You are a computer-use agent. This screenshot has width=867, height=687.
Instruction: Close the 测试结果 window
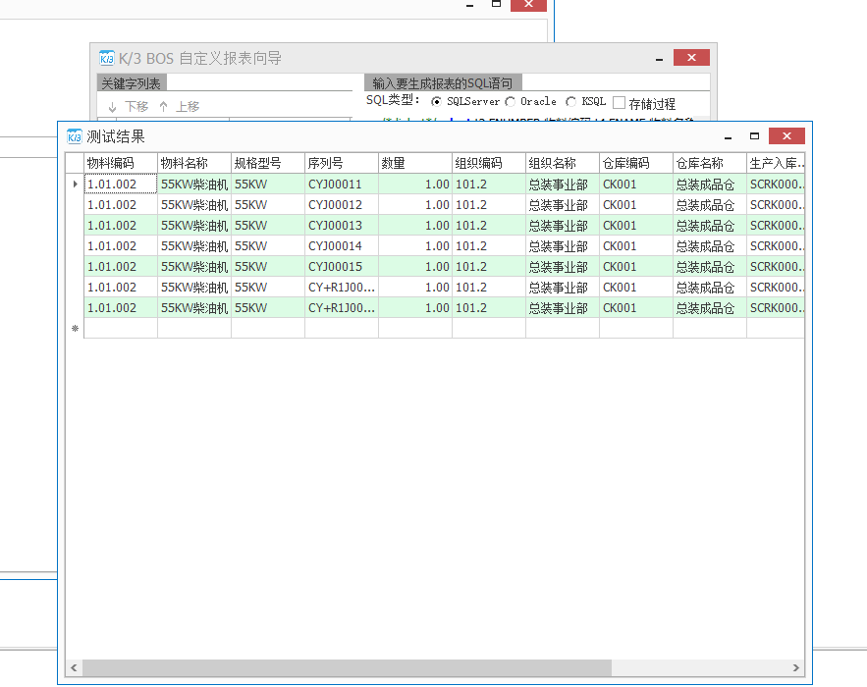786,136
